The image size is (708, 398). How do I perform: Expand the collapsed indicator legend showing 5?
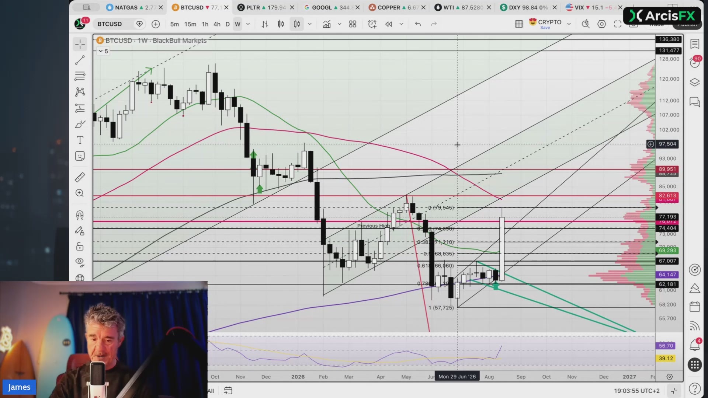click(103, 51)
